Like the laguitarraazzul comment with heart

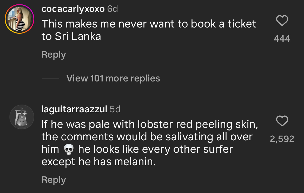pos(282,121)
